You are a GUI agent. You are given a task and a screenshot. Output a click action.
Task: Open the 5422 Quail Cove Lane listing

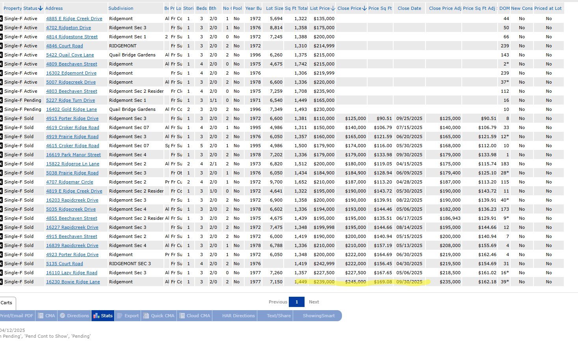click(70, 55)
